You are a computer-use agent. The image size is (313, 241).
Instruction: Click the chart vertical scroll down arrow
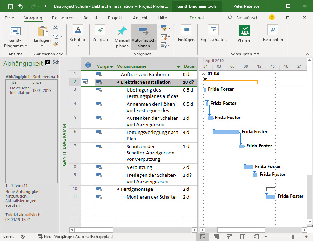(x=309, y=222)
